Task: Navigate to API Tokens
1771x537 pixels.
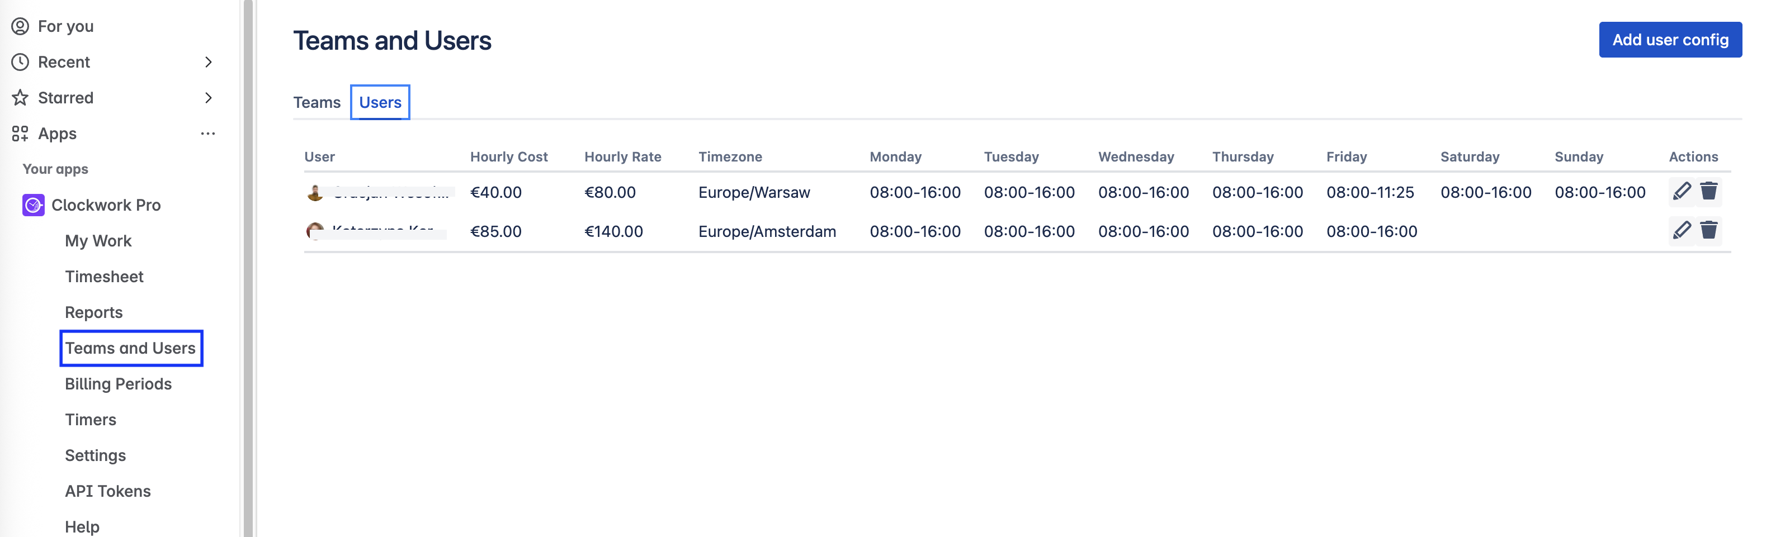Action: click(107, 491)
